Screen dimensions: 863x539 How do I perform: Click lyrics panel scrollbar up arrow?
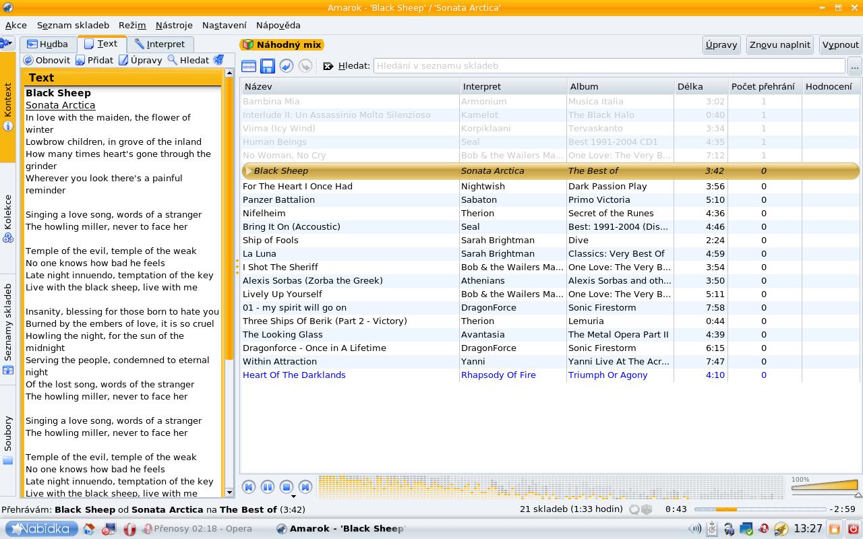(229, 73)
